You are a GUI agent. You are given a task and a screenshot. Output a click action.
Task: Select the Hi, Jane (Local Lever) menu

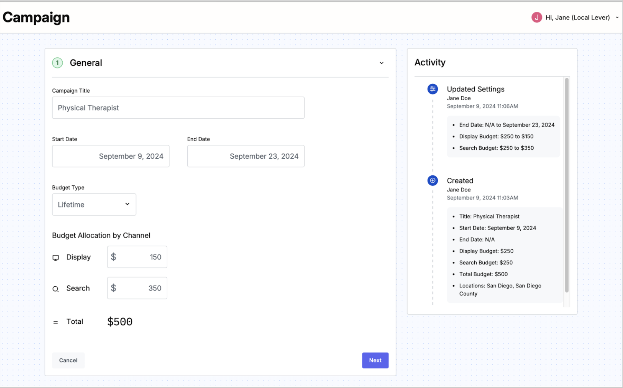click(x=577, y=18)
